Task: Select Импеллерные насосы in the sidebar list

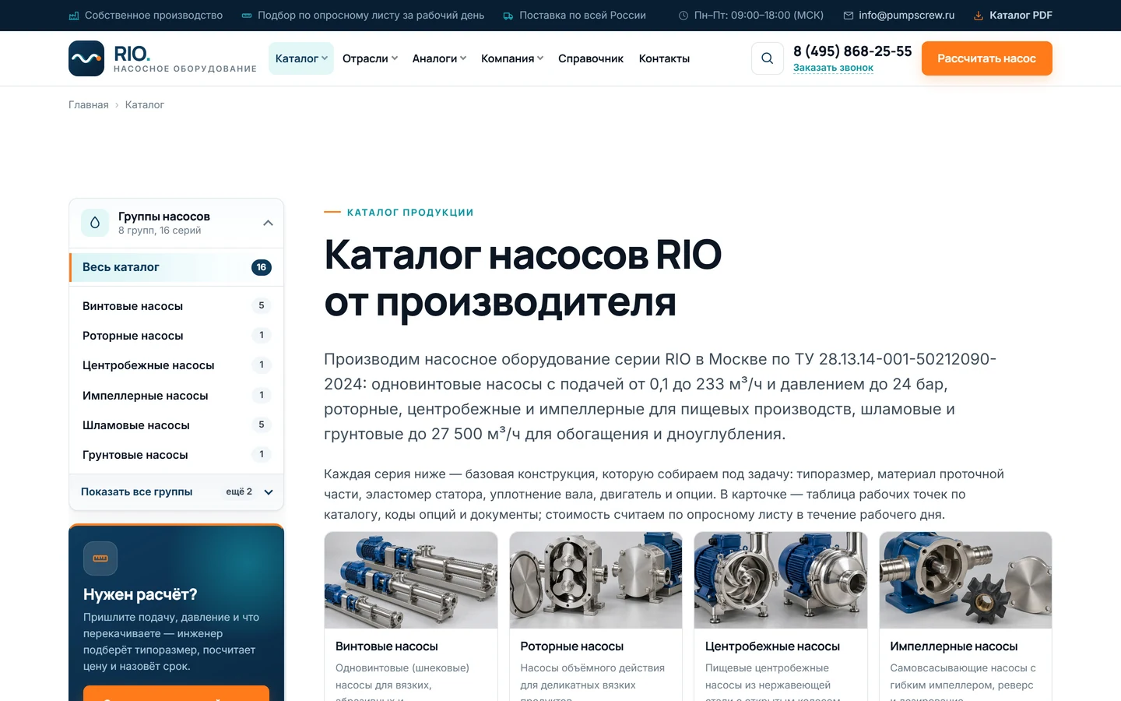Action: (177, 396)
